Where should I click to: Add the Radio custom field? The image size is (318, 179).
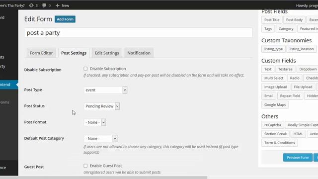pyautogui.click(x=295, y=78)
